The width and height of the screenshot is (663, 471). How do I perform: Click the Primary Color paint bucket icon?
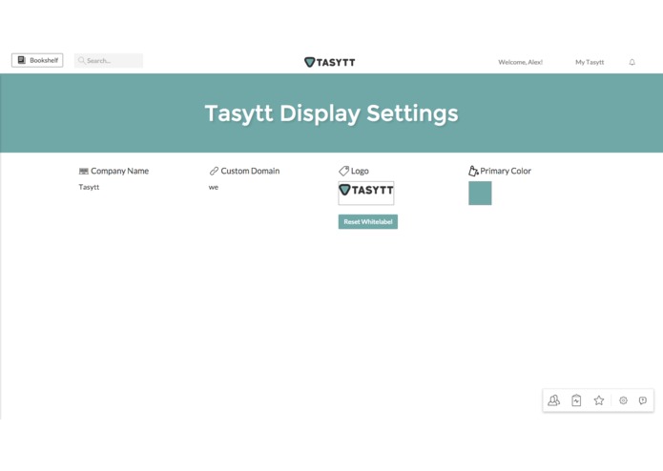point(473,171)
